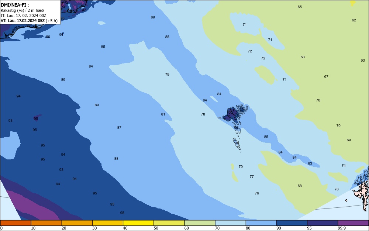Click the legend tick label '50'
Viewport: 369px width, 231px height.
[x=156, y=228]
